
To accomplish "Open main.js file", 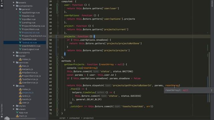I will [x=23, y=116].
